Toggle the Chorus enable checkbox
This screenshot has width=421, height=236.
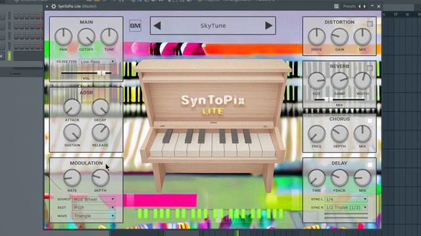(x=370, y=121)
